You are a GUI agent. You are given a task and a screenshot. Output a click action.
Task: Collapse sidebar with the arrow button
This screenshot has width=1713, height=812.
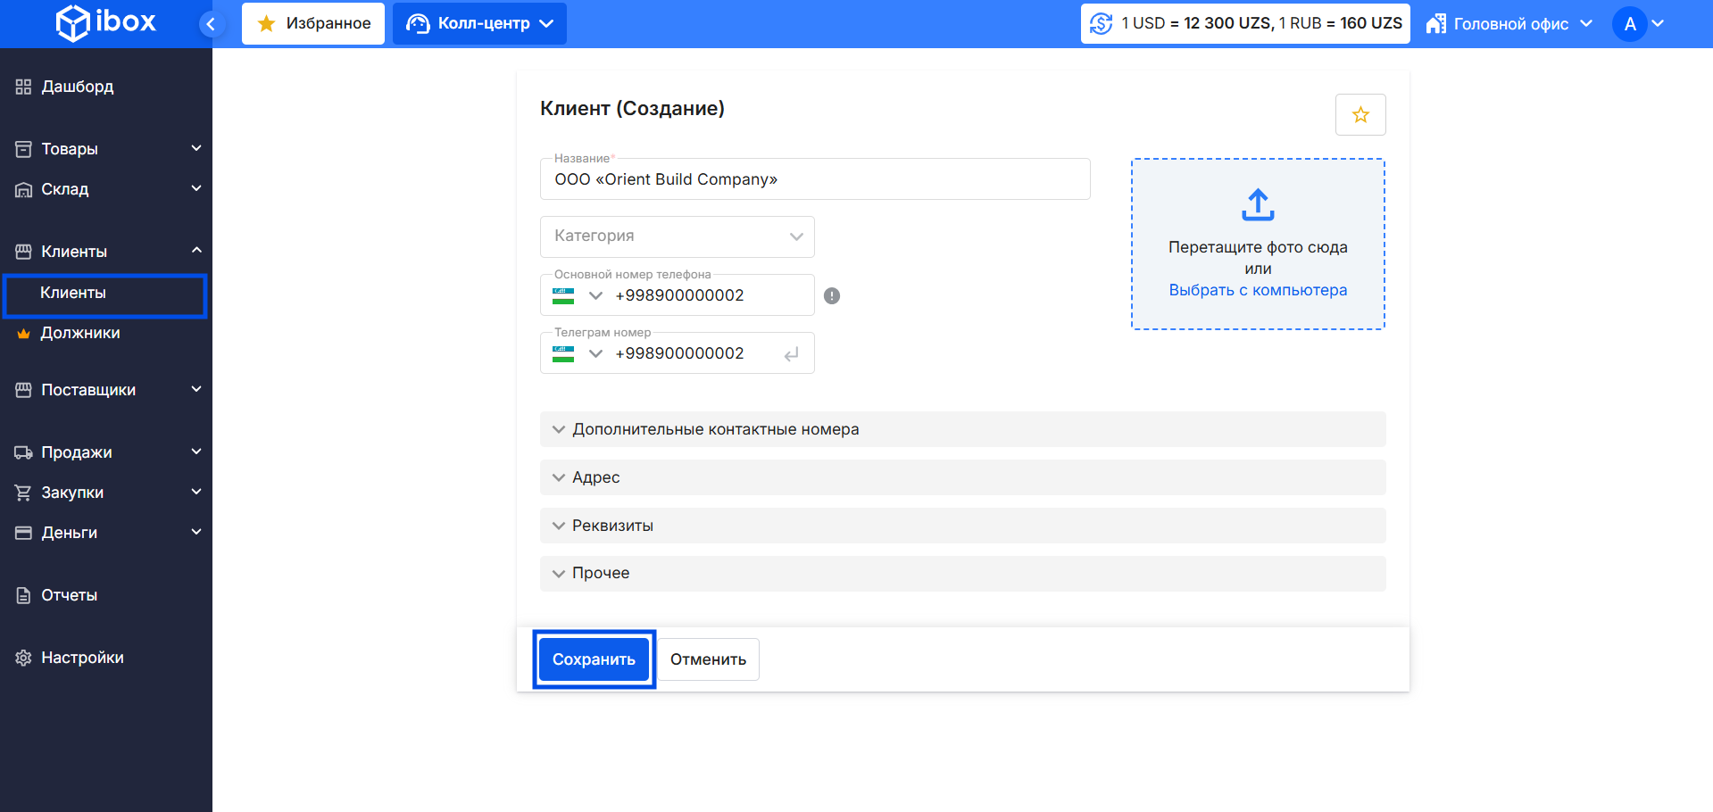[211, 24]
